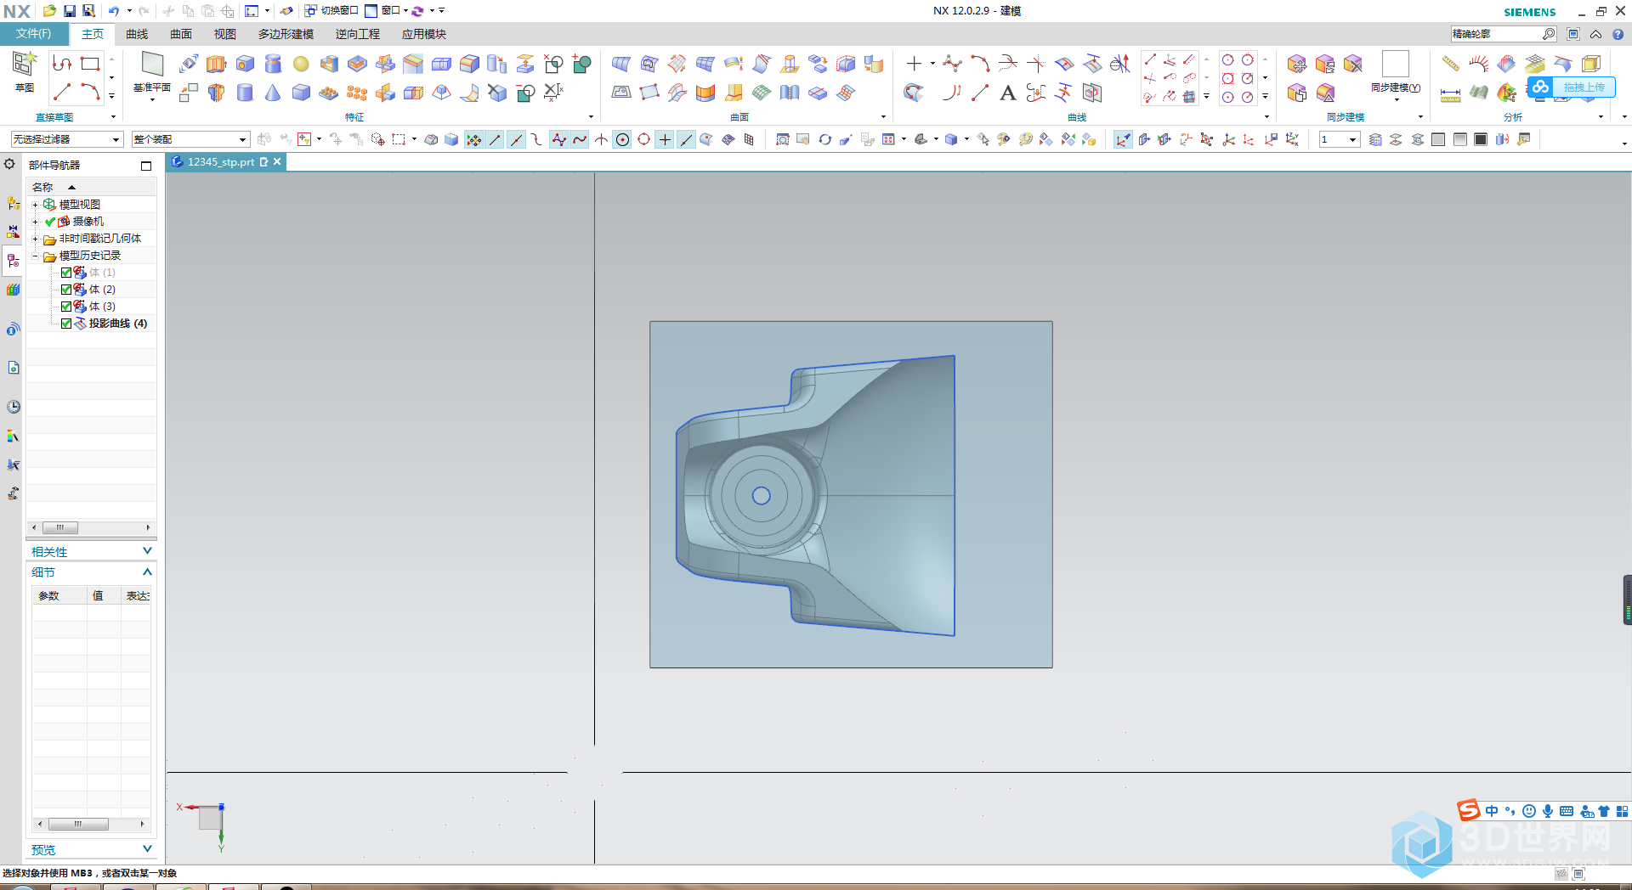Image resolution: width=1632 pixels, height=890 pixels.
Task: Toggle the Arc Center snap point
Action: 622,139
